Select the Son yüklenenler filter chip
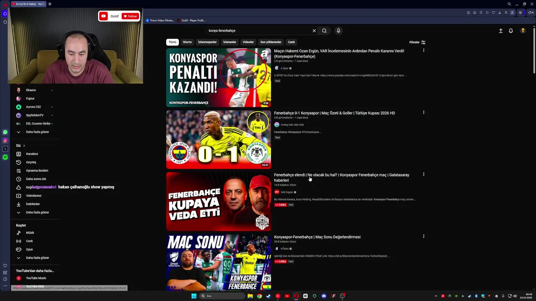This screenshot has height=301, width=536. pos(271,42)
